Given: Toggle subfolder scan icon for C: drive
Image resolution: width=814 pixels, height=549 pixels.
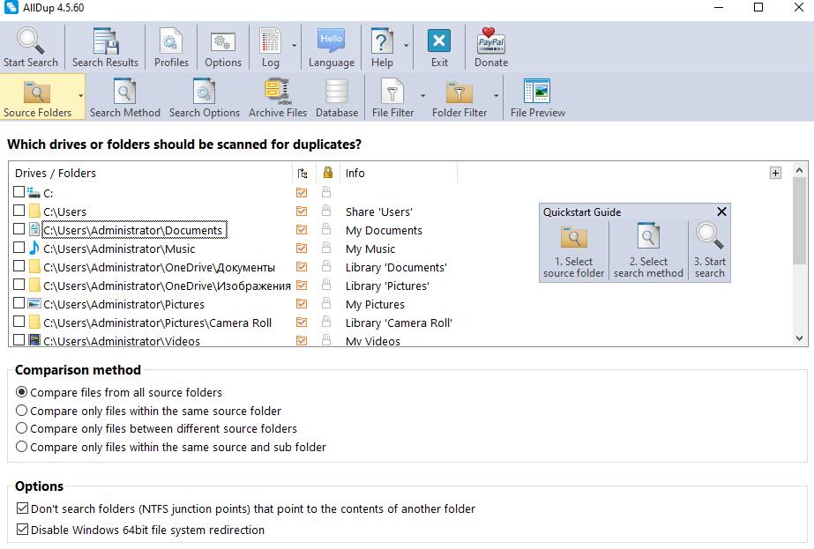Looking at the screenshot, I should coord(302,192).
